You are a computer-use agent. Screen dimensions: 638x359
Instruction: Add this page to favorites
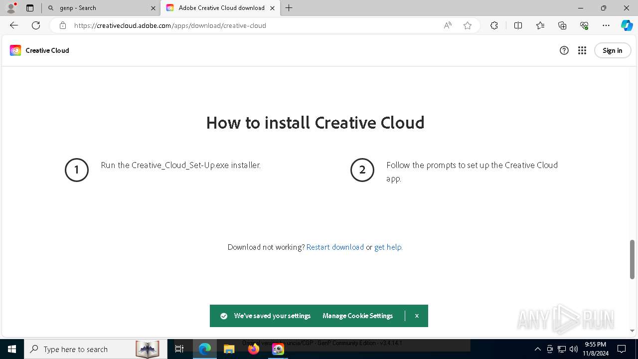click(x=468, y=25)
